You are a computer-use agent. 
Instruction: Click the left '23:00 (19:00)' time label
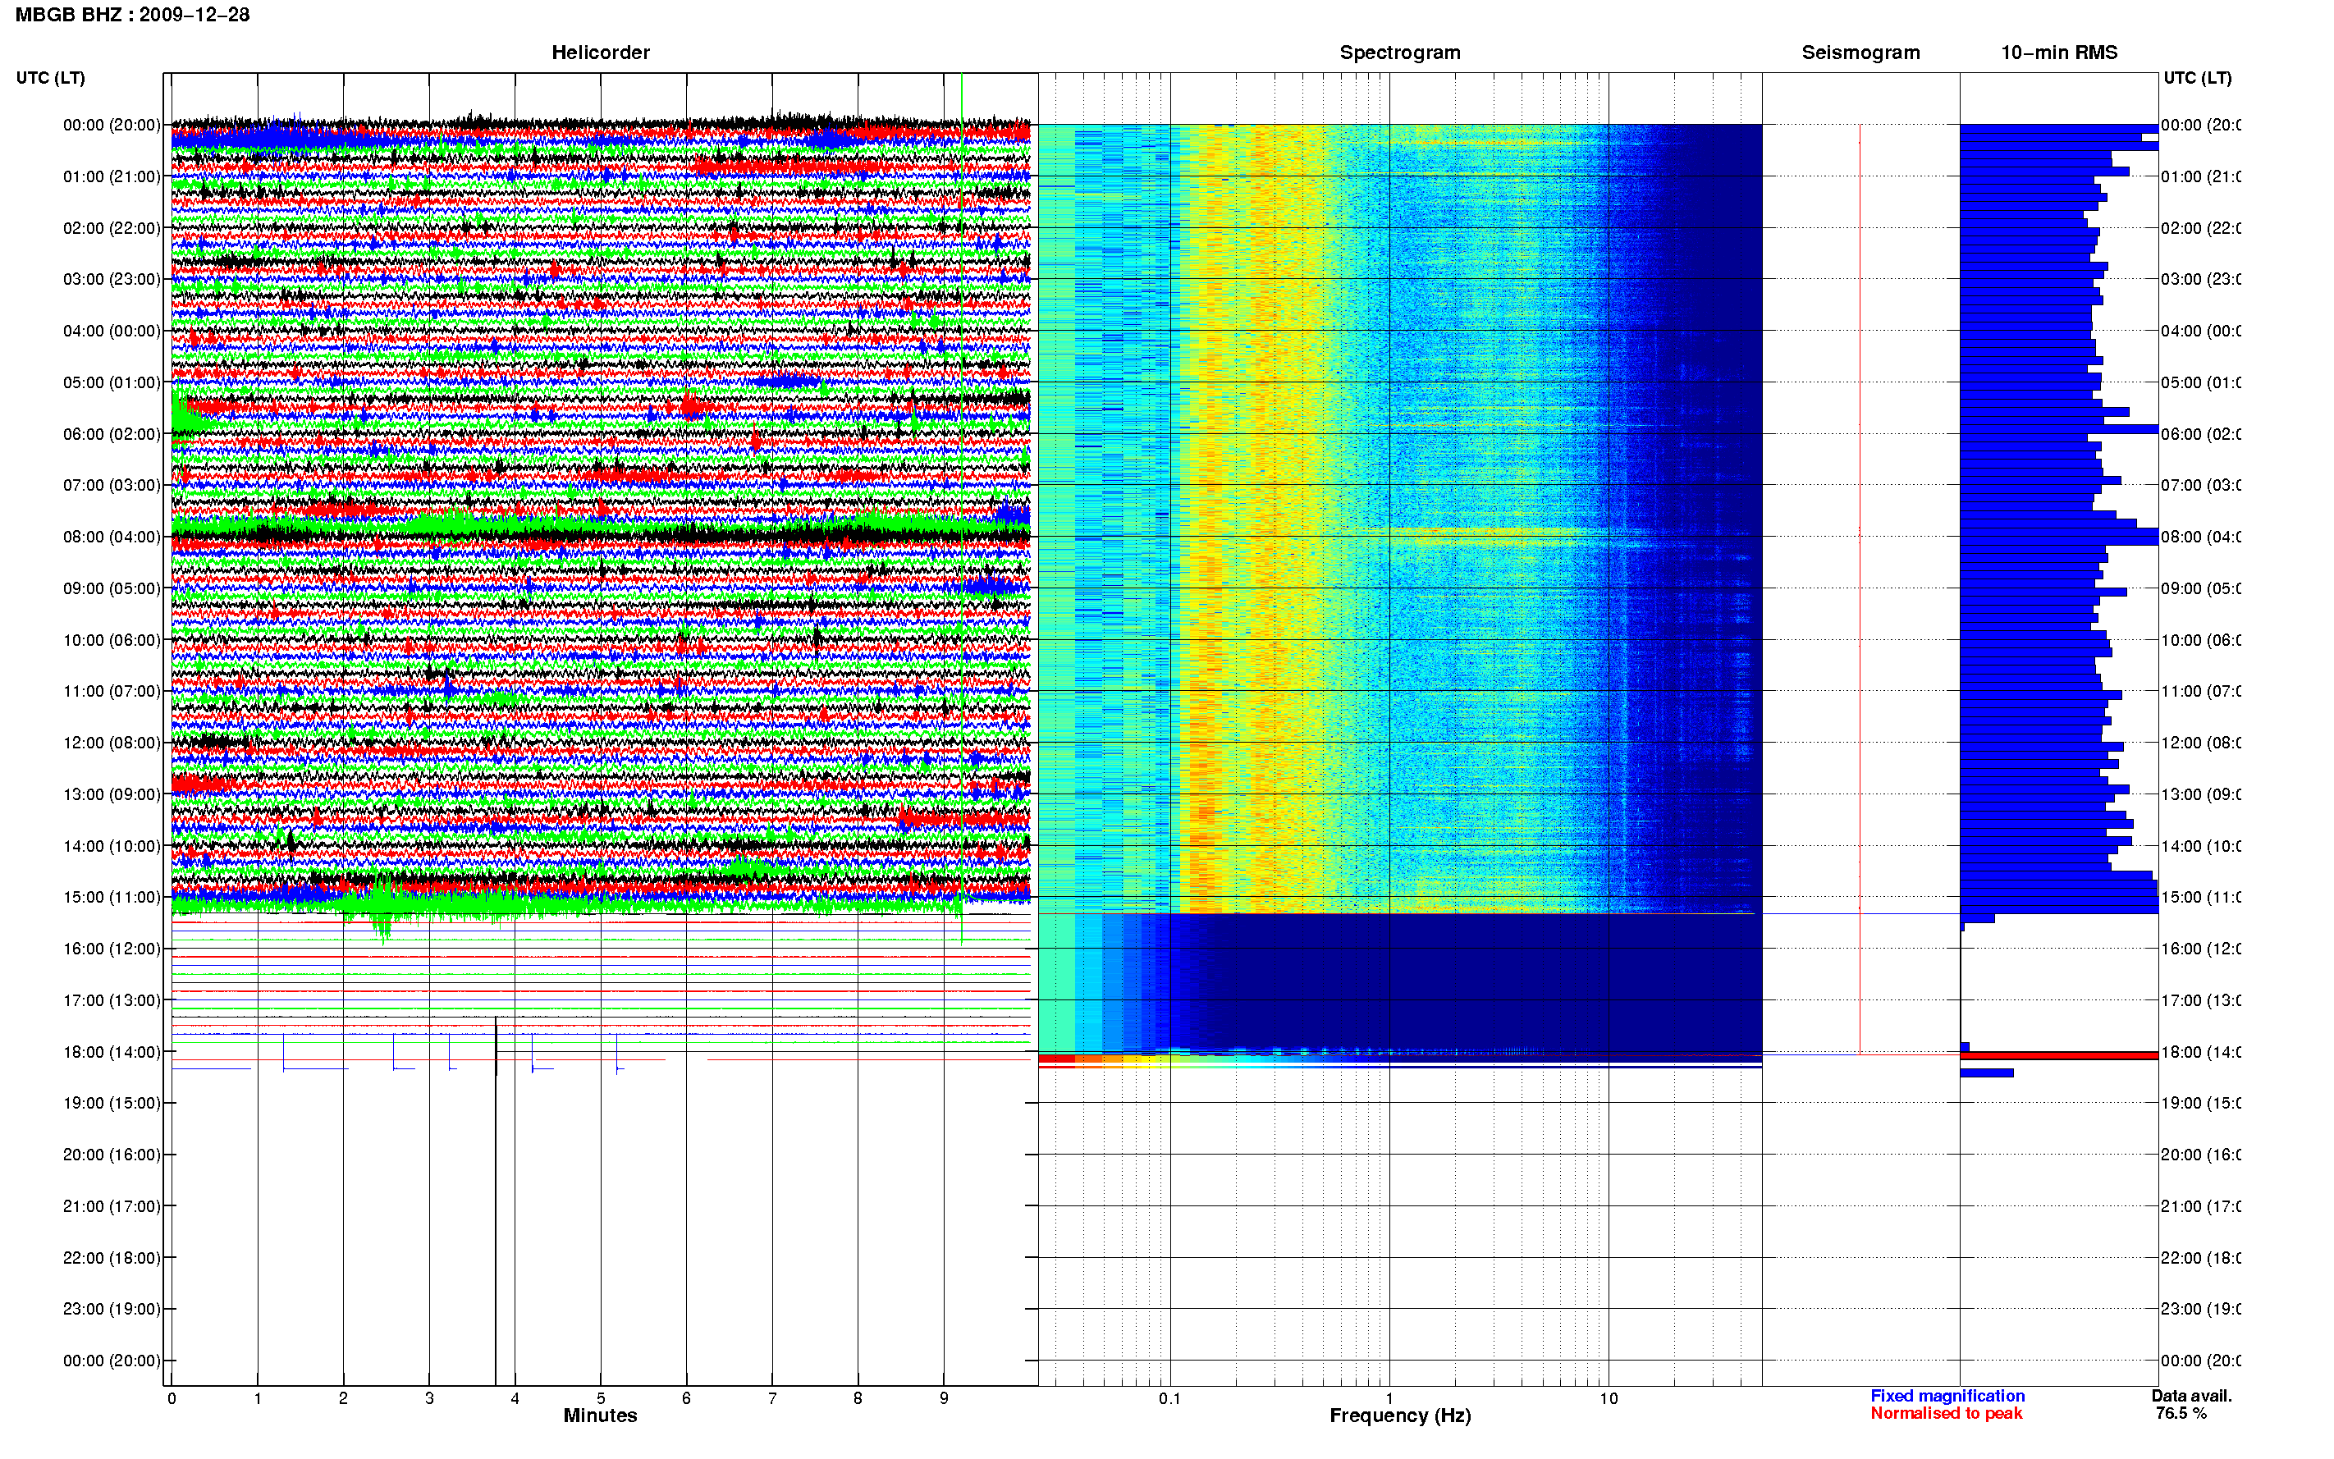[111, 1310]
